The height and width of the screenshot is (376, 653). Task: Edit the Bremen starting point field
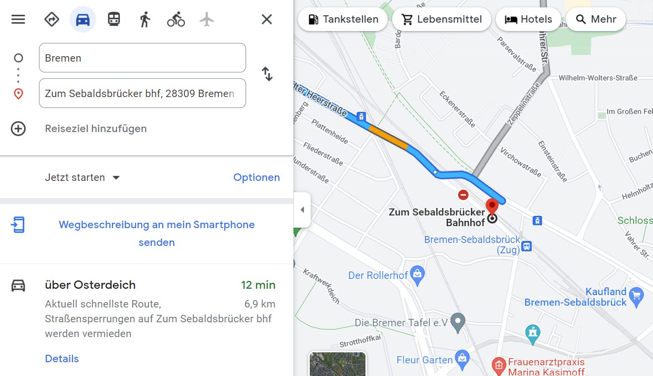tap(143, 58)
